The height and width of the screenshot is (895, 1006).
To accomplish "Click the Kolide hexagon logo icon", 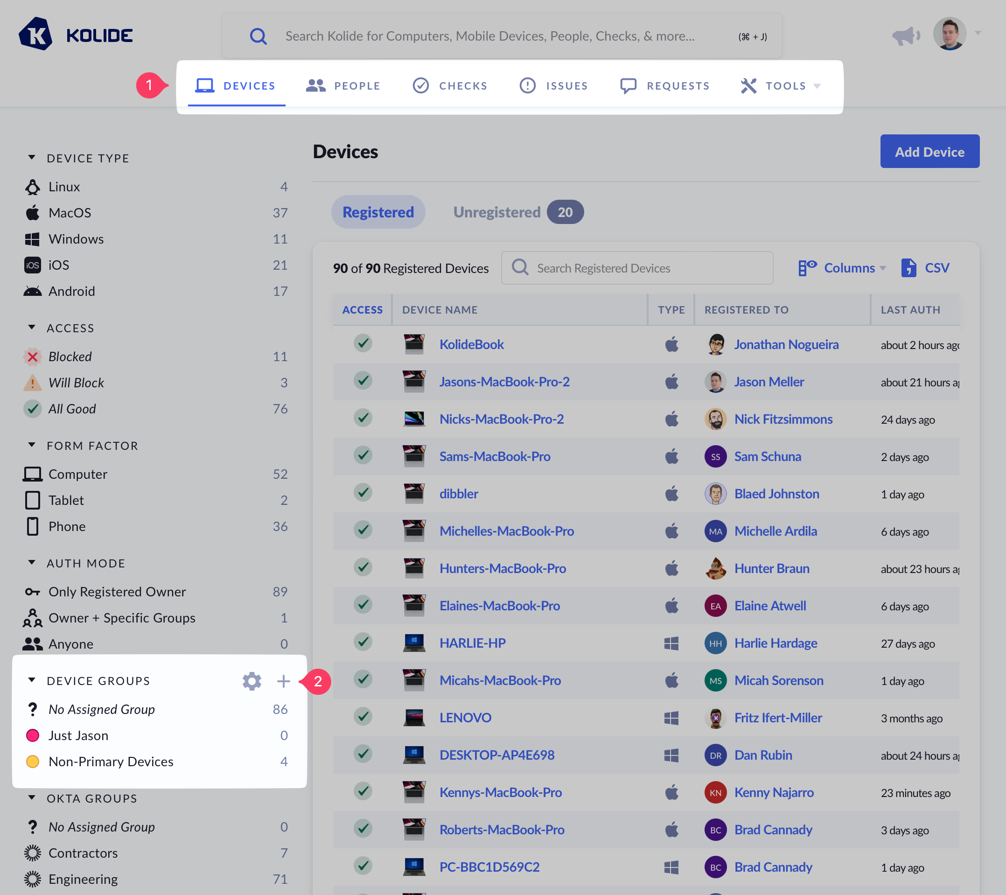I will pos(35,35).
